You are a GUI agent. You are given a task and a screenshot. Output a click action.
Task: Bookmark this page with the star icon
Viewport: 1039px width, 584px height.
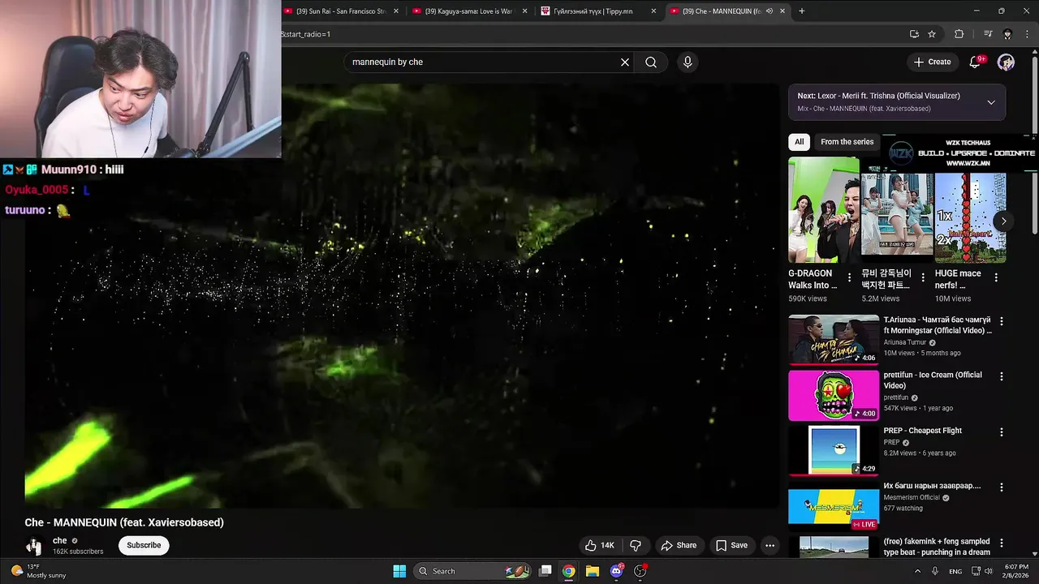pyautogui.click(x=932, y=34)
